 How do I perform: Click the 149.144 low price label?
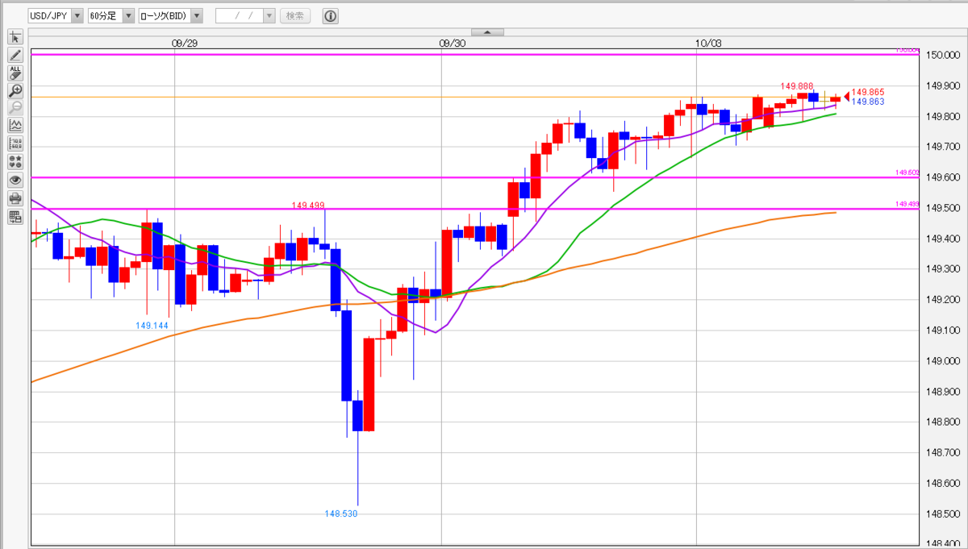tap(152, 326)
